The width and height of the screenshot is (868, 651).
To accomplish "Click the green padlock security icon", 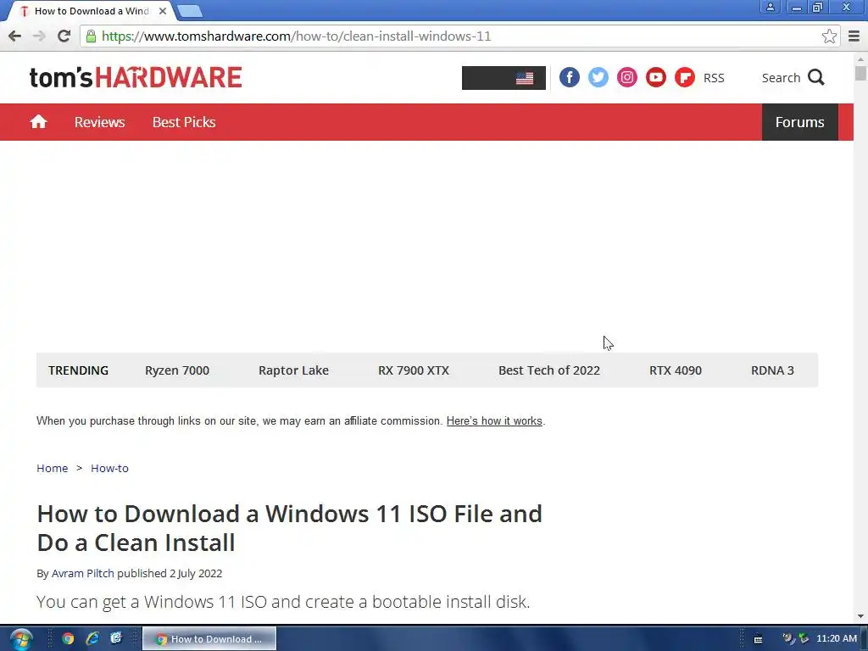I will (x=91, y=36).
